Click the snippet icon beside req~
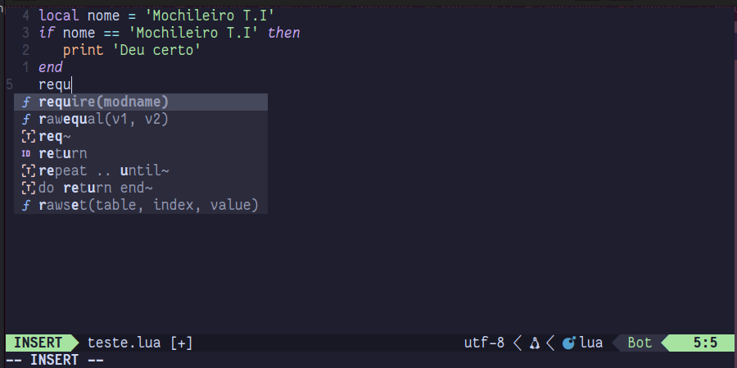This screenshot has width=737, height=368. [x=27, y=136]
